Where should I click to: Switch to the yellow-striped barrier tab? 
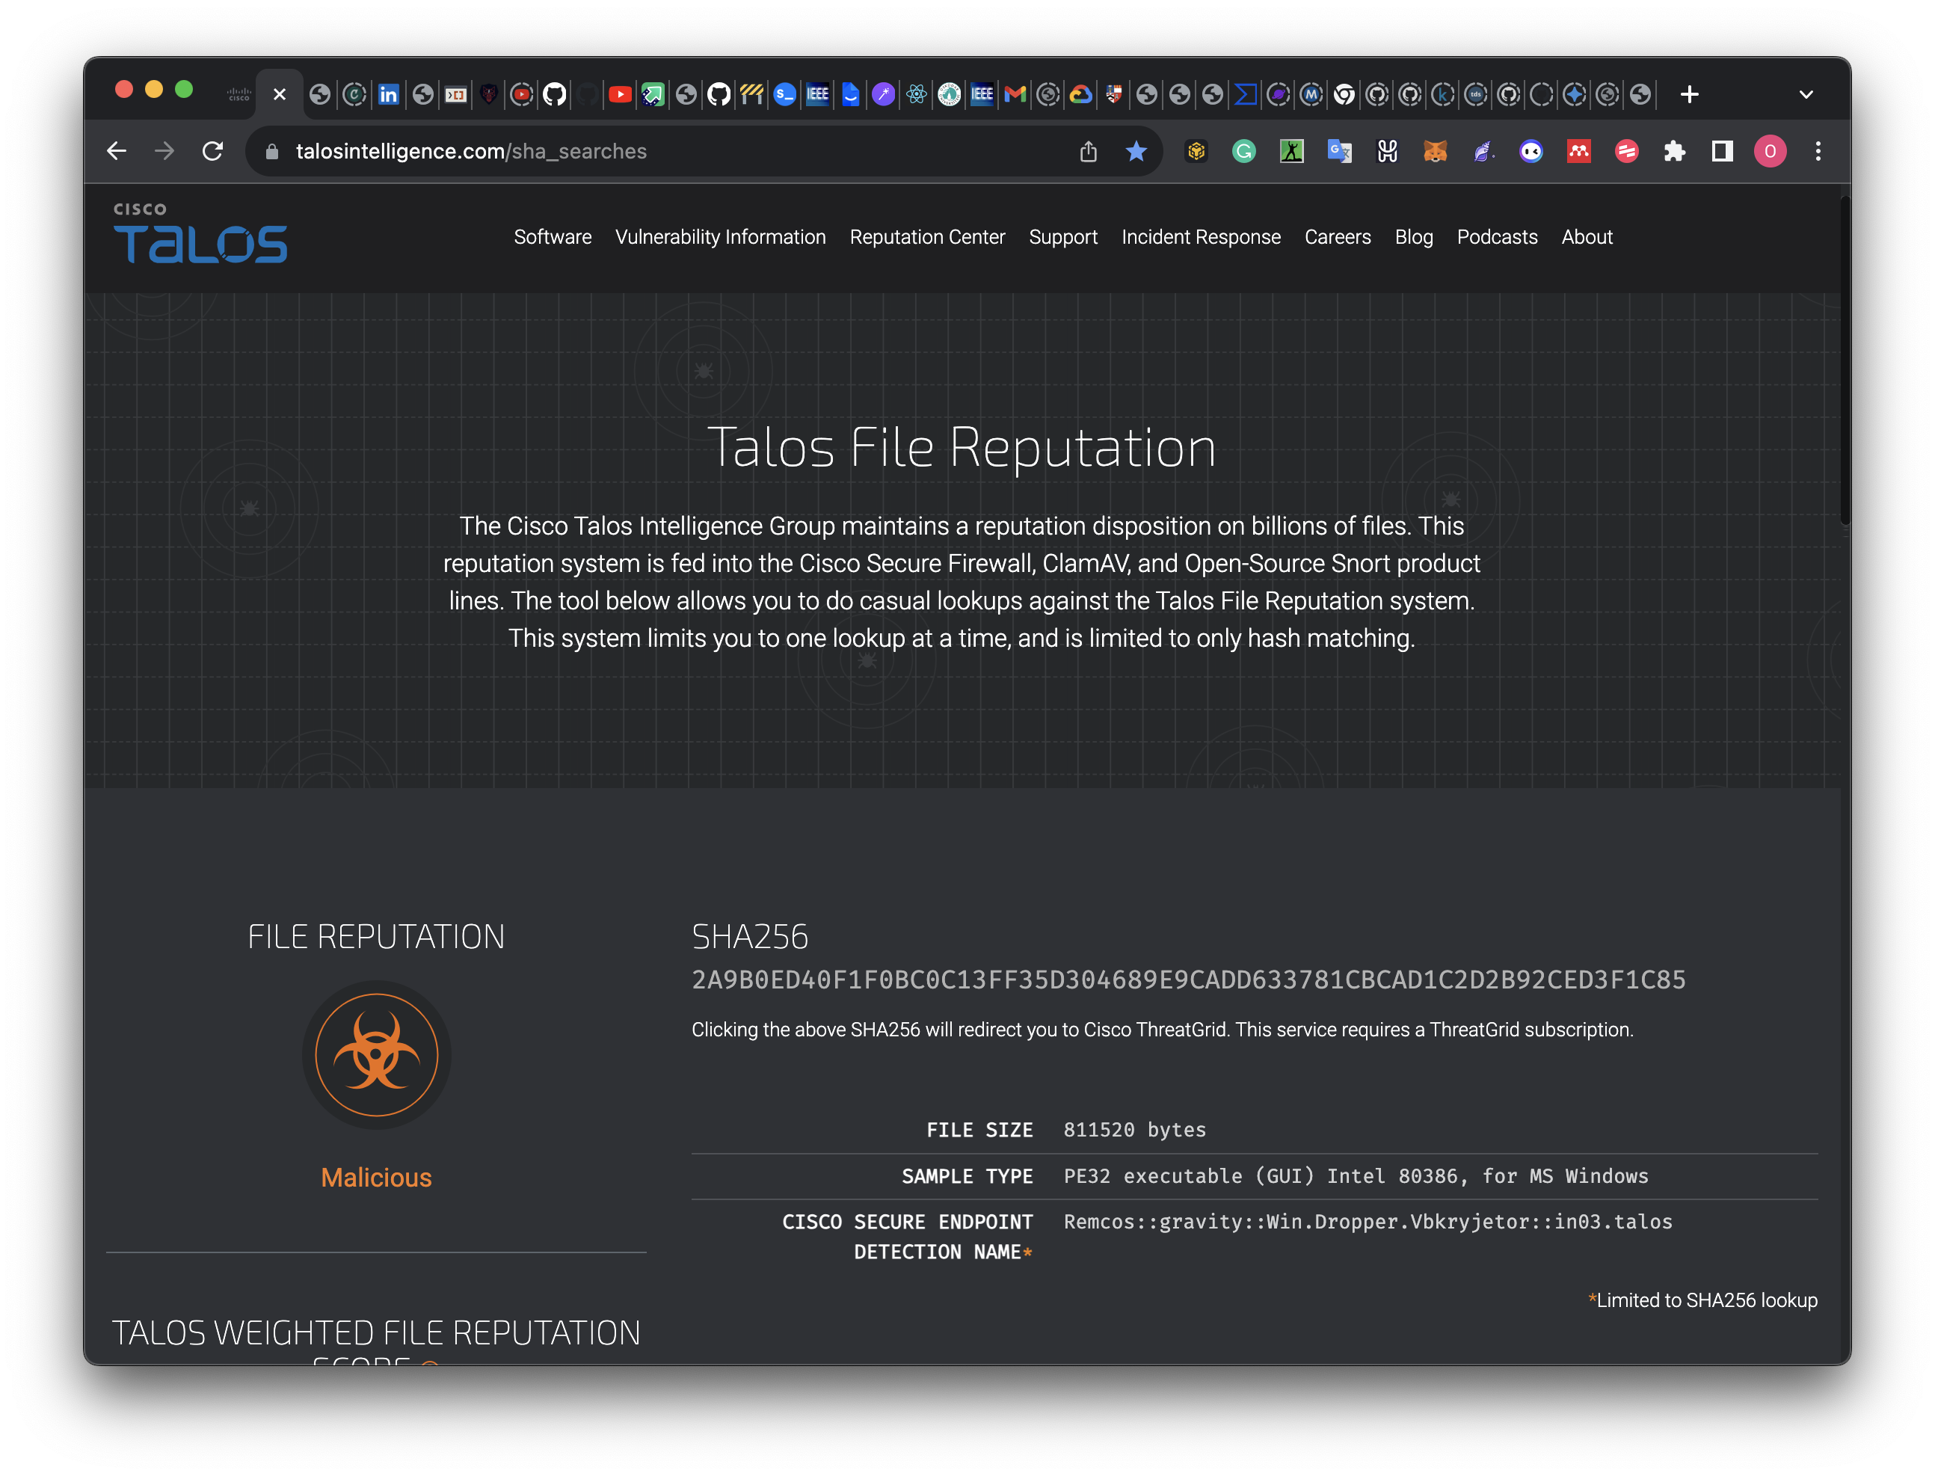pyautogui.click(x=752, y=94)
